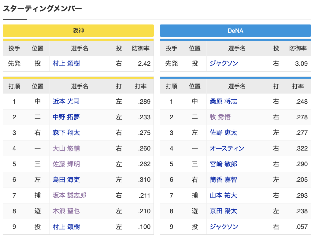Select batting average .233
Screen dimensions: 315x246
coord(144,117)
